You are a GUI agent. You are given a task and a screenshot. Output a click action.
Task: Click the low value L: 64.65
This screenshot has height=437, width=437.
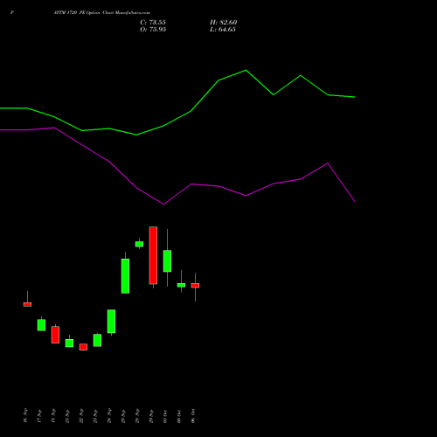(223, 30)
